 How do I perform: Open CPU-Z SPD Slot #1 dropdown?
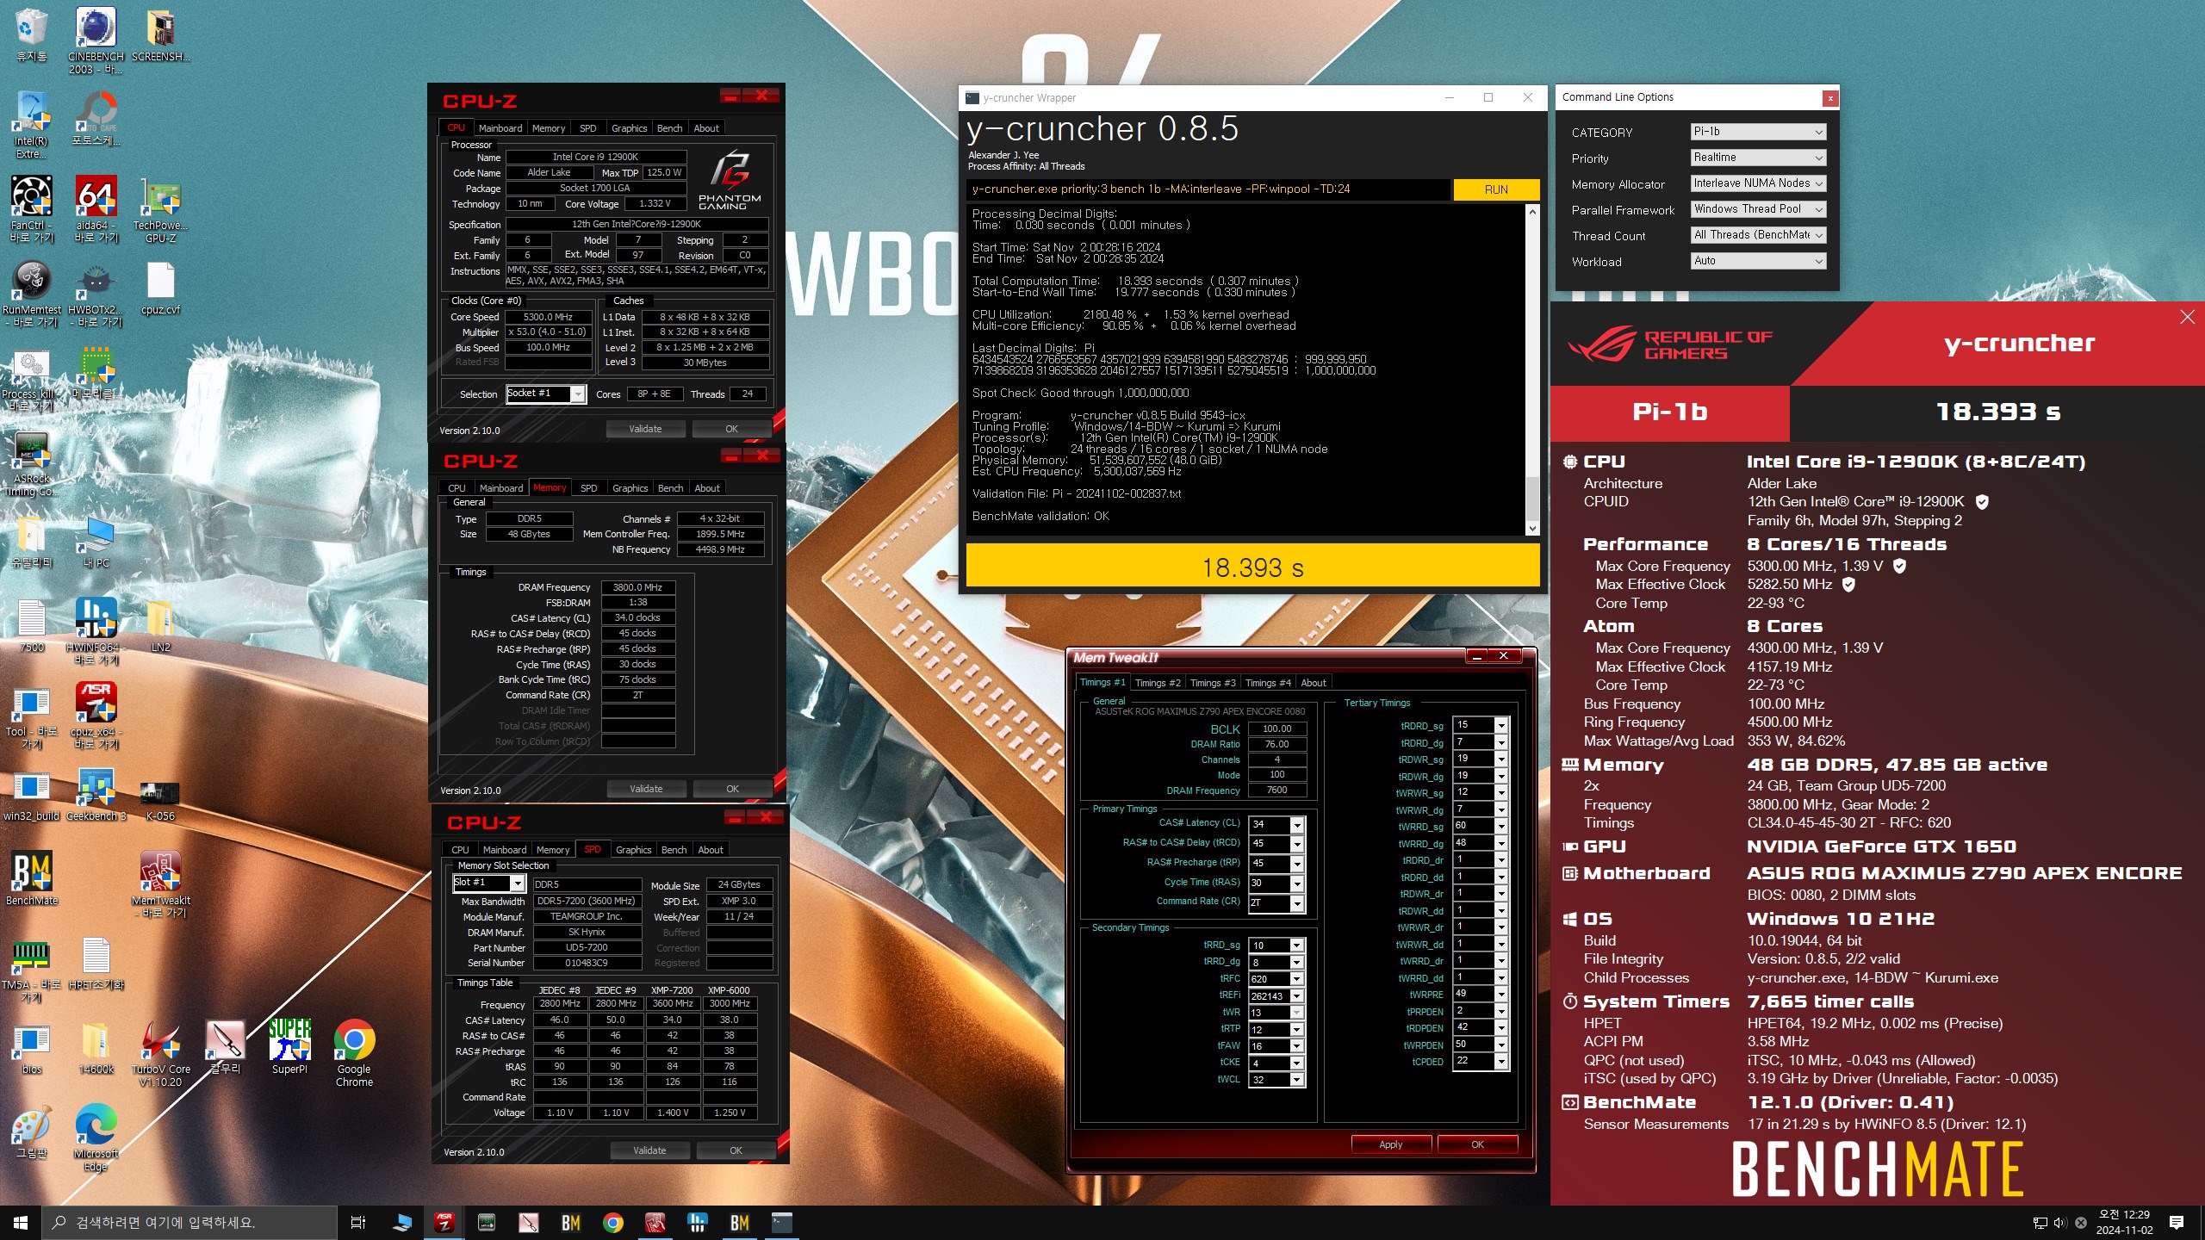coord(489,883)
